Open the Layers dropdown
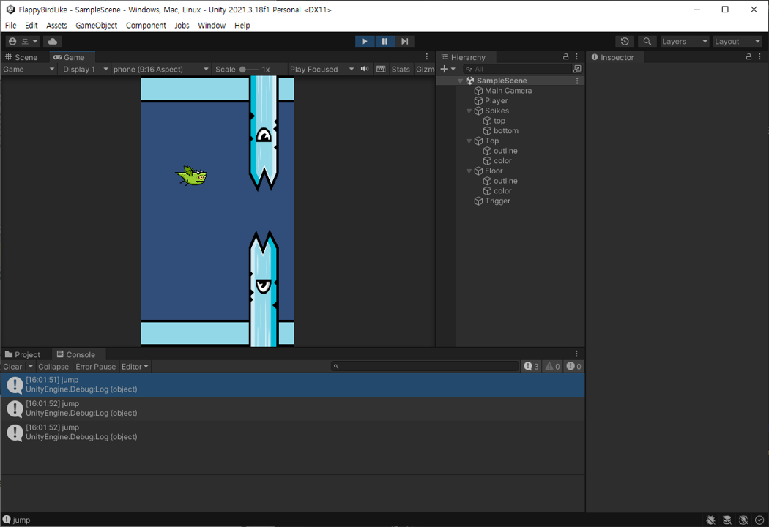 click(685, 41)
